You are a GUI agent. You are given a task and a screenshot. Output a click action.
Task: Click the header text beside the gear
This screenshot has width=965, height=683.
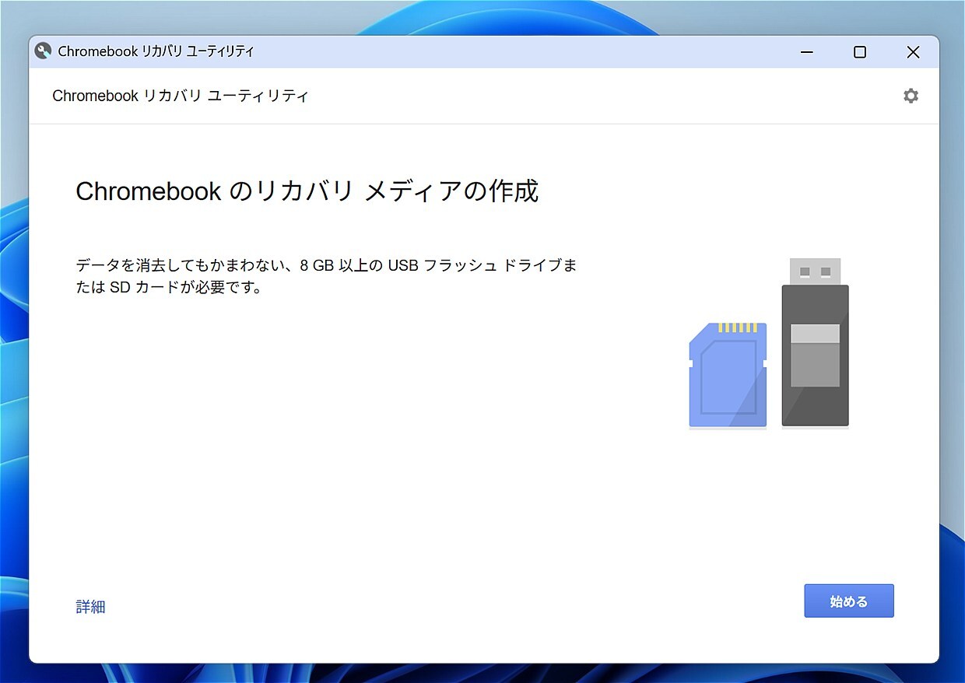(x=181, y=96)
